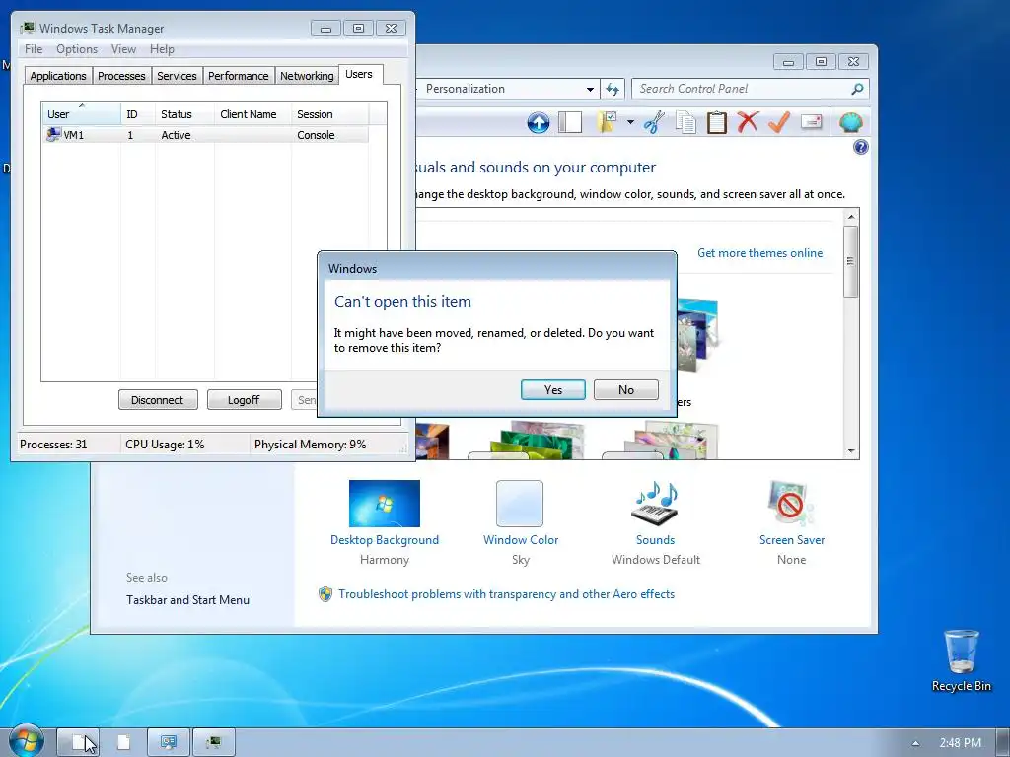Image resolution: width=1010 pixels, height=757 pixels.
Task: Open the Screen Saver icon
Action: point(791,503)
